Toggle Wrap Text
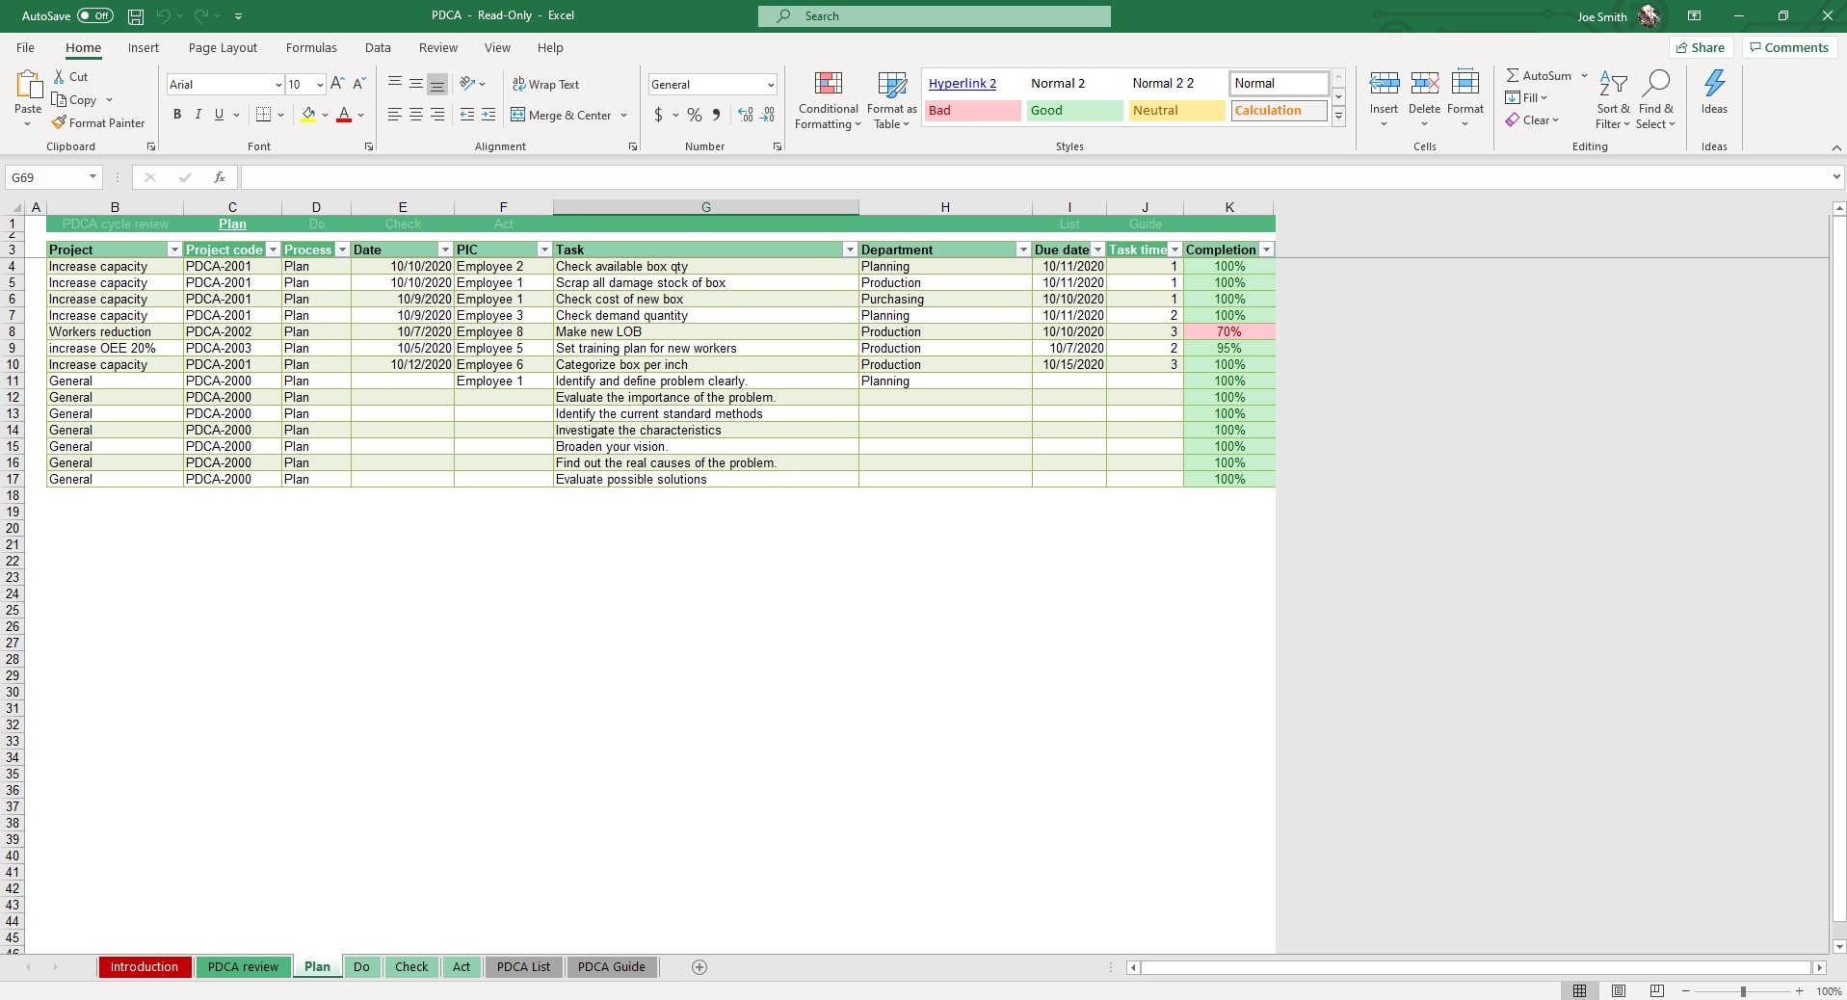Image resolution: width=1847 pixels, height=1000 pixels. coord(545,85)
